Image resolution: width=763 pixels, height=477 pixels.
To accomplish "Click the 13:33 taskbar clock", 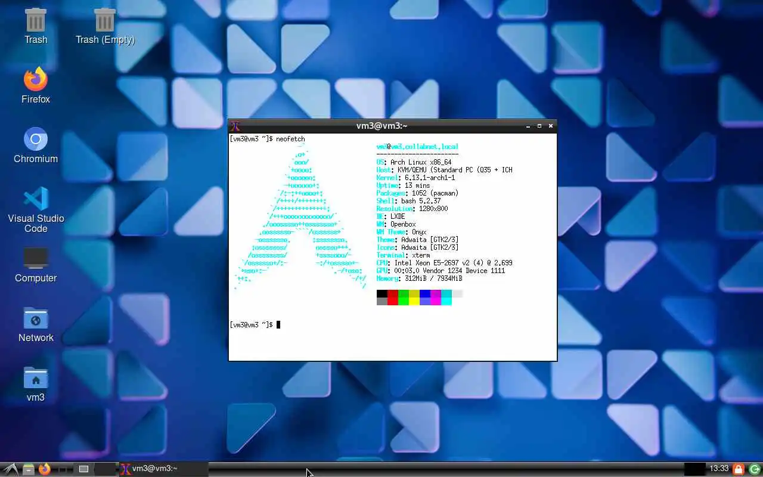I will coord(719,469).
